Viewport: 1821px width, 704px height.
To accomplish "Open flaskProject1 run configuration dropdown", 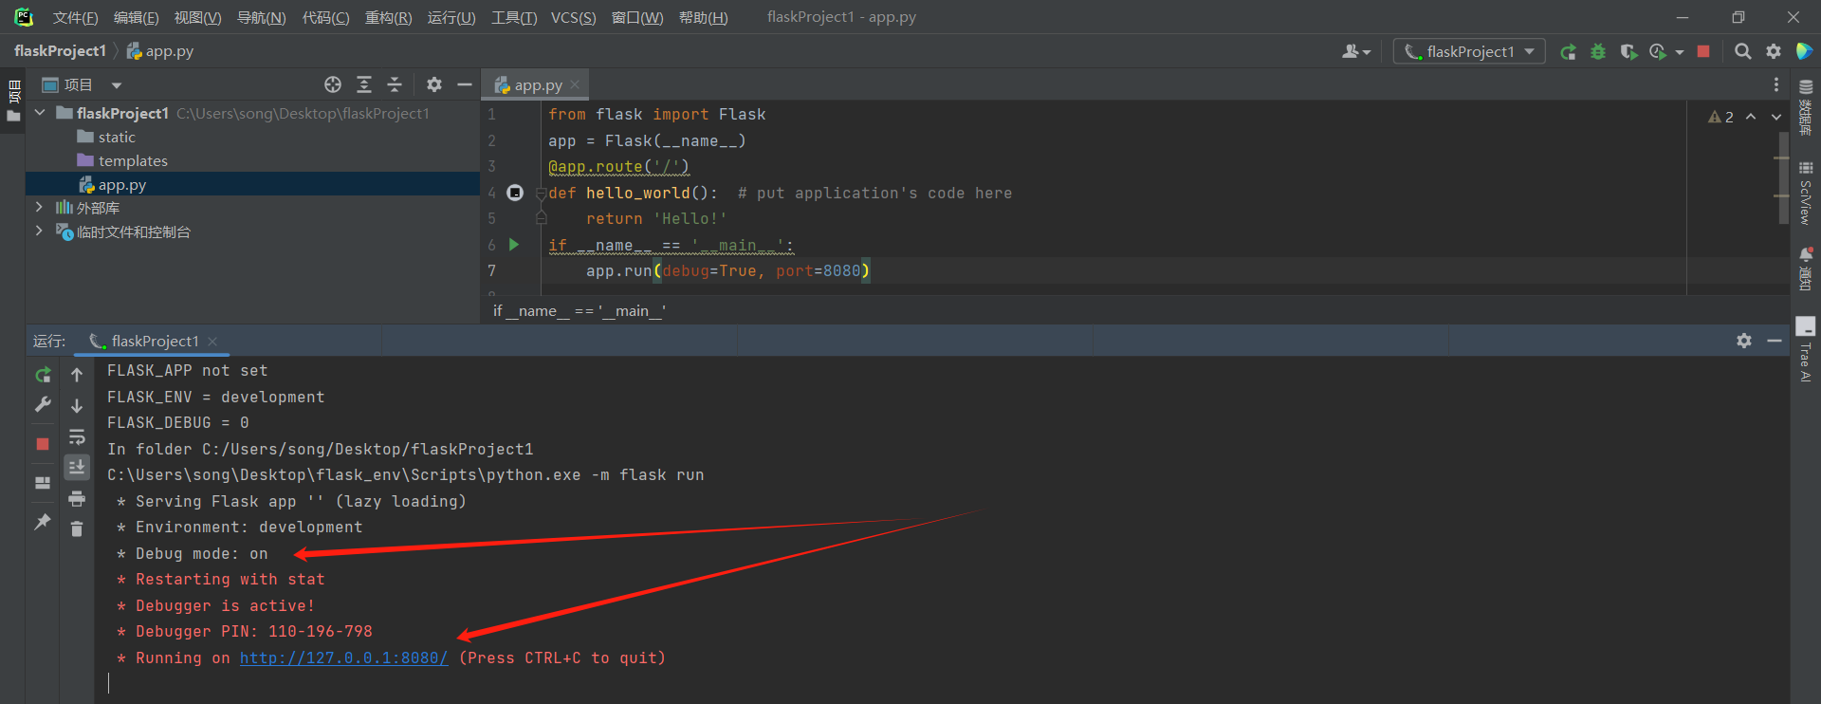I will point(1469,52).
